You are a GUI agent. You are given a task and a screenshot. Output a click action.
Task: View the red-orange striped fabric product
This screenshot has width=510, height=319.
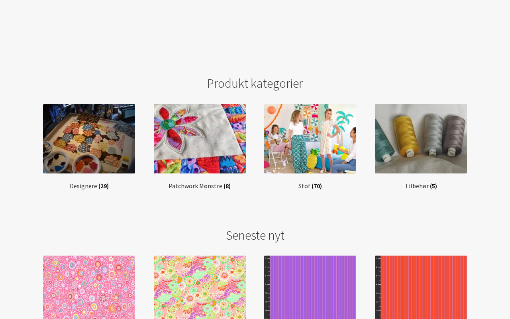421,287
